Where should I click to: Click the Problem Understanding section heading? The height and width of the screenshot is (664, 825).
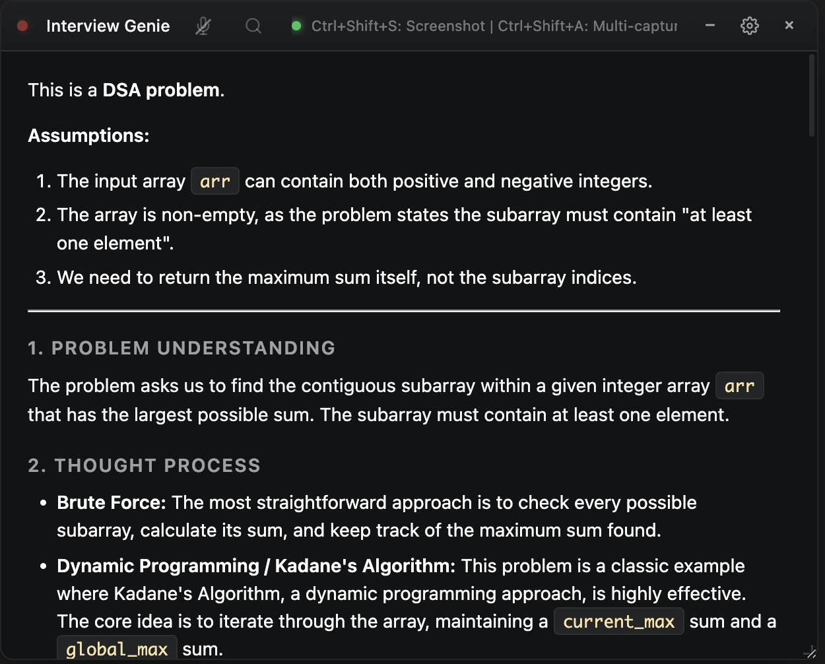tap(181, 348)
